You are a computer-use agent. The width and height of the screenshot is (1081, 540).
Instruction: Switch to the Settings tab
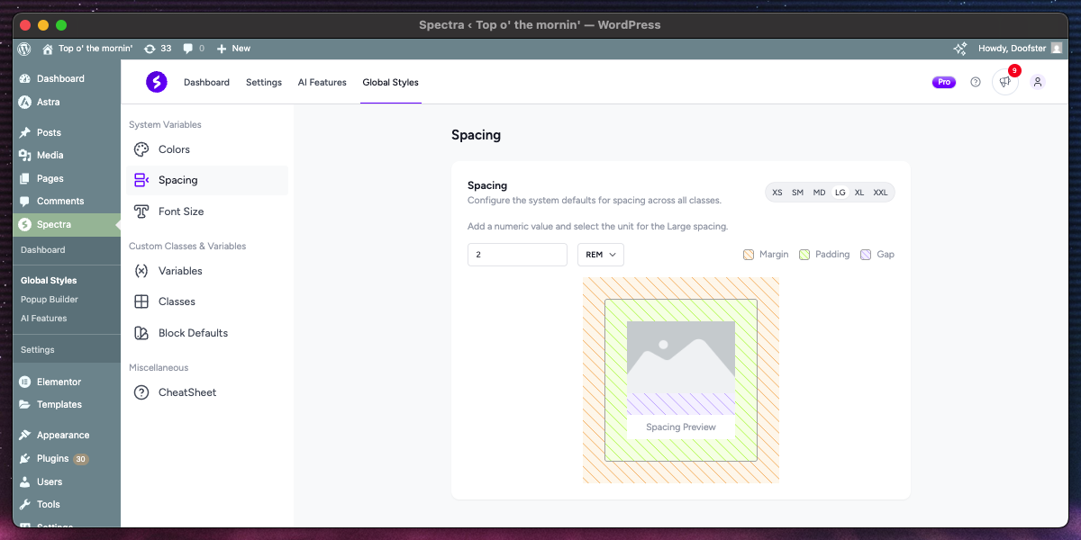coord(264,83)
